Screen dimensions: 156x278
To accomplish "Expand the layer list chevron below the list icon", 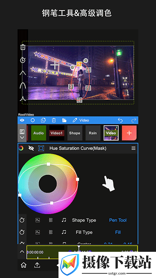I will 22,138.
